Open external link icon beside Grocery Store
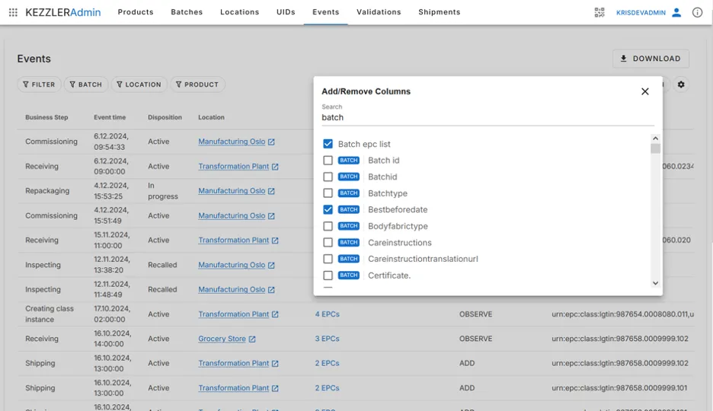The image size is (713, 411). 252,339
